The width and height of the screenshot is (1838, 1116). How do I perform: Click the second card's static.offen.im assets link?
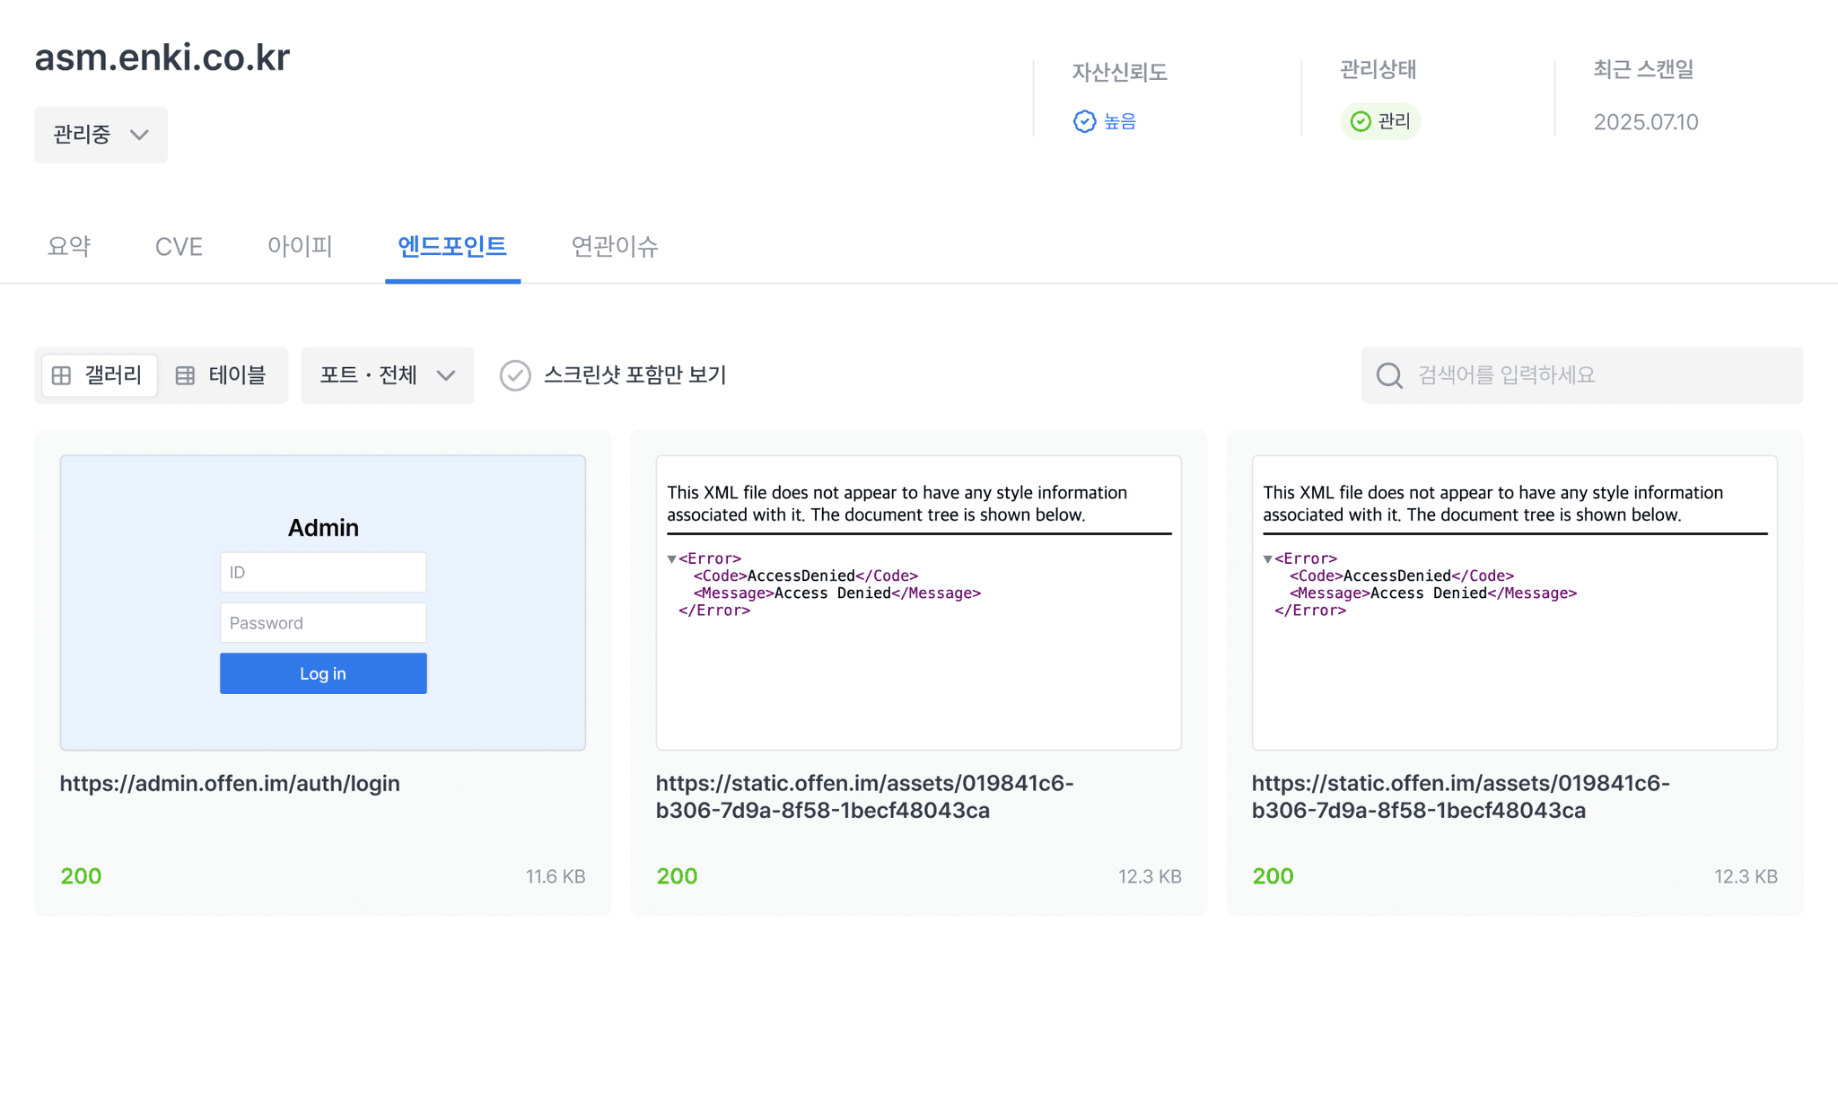[863, 796]
